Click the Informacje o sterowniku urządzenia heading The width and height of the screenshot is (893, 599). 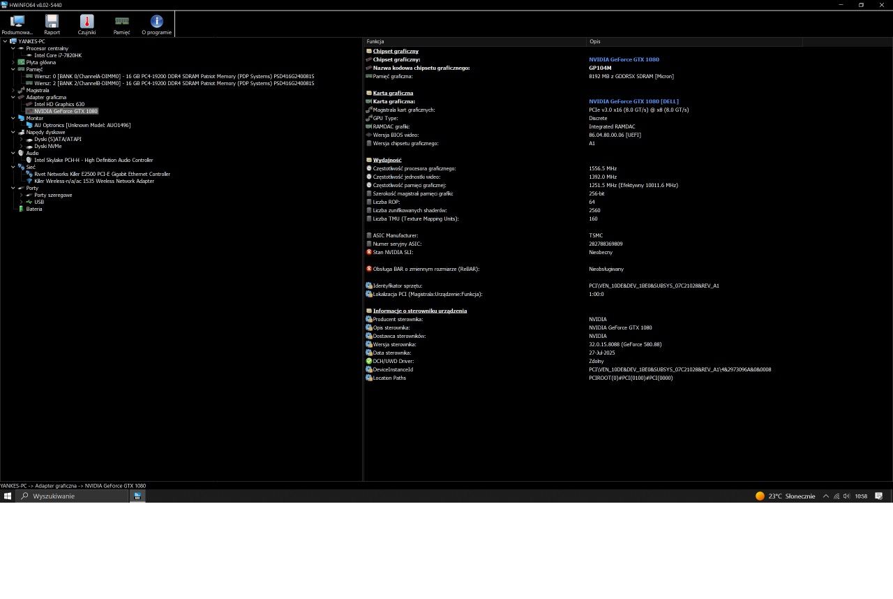(x=420, y=311)
